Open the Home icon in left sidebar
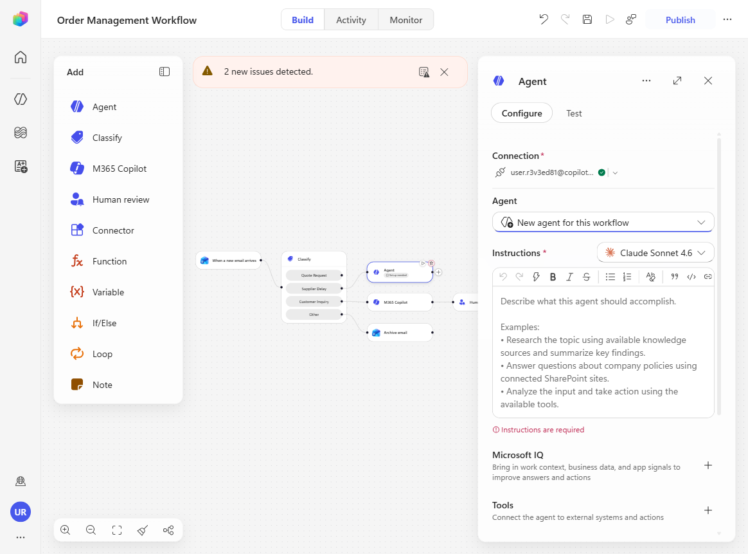 tap(21, 57)
